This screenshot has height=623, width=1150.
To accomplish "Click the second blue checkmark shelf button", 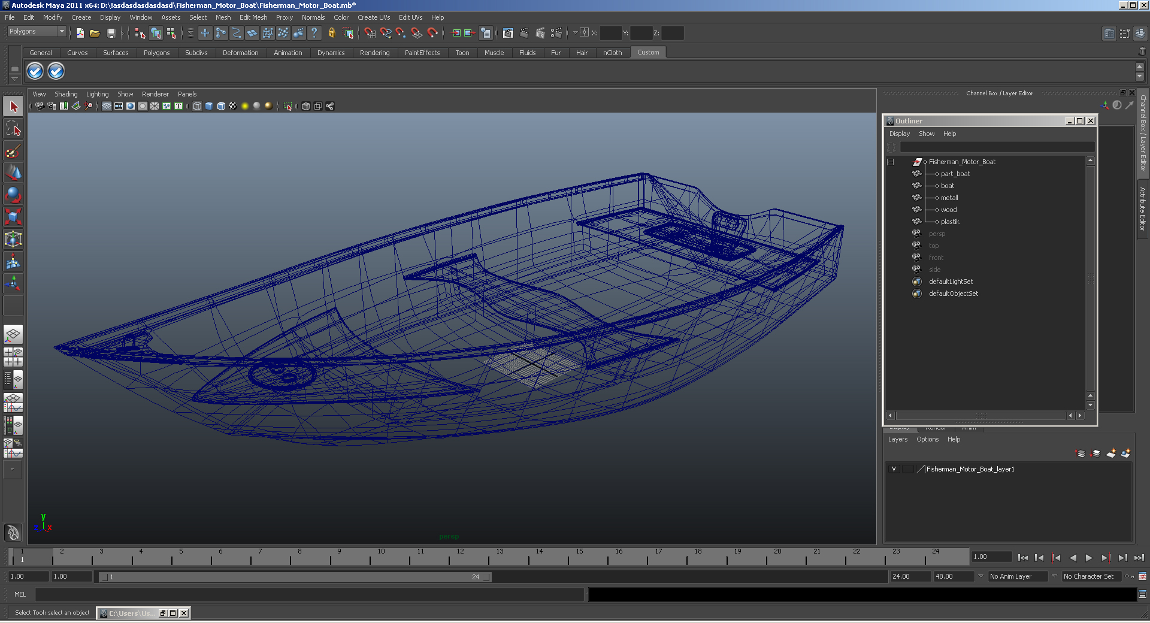I will 56,71.
